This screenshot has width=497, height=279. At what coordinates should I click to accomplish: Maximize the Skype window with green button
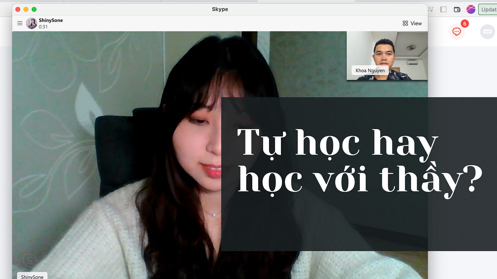(x=34, y=9)
